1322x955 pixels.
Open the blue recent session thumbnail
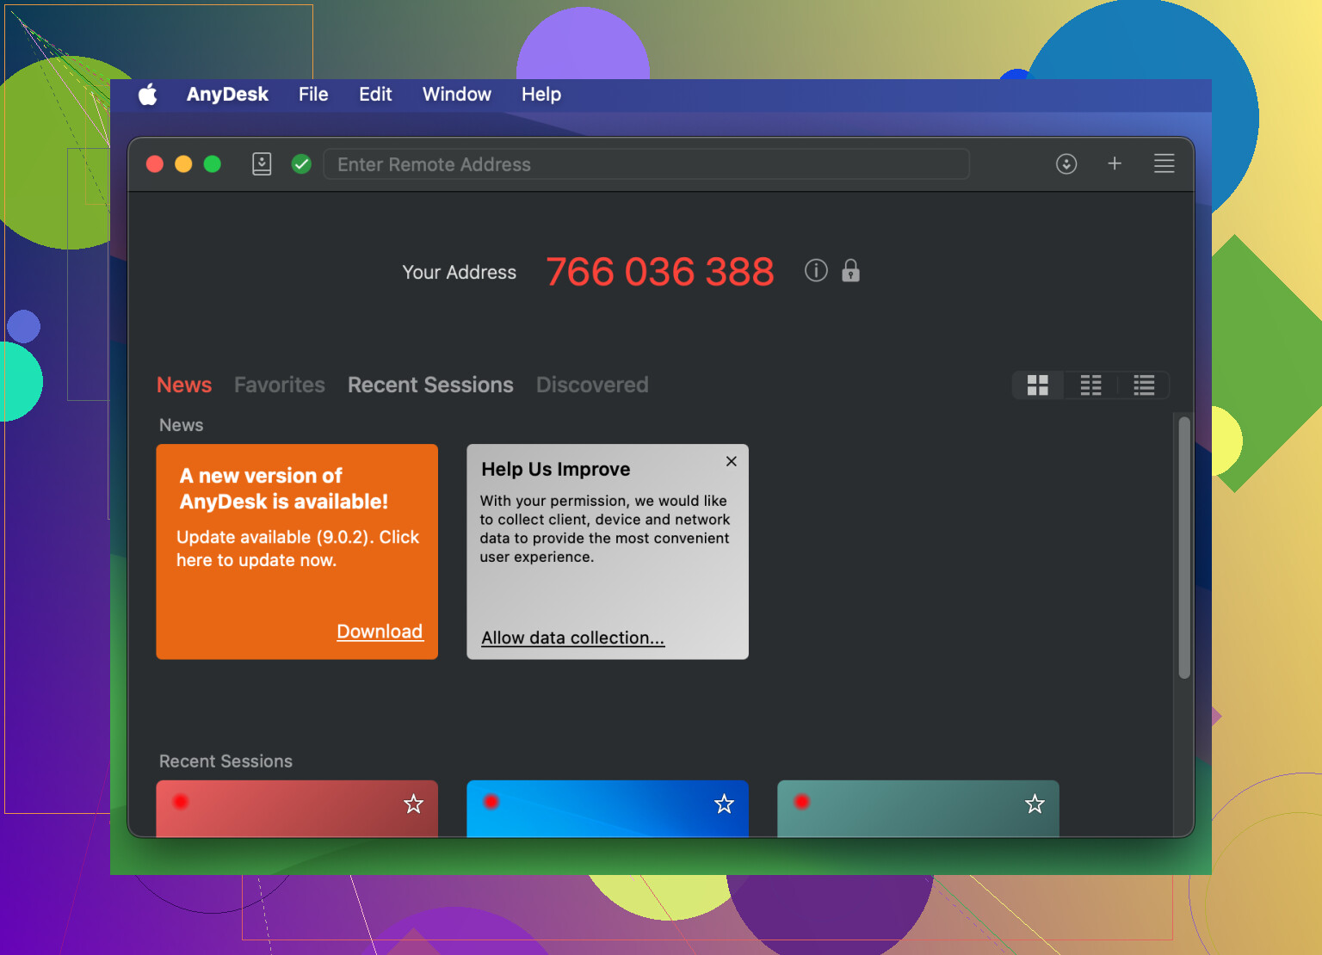tap(608, 809)
